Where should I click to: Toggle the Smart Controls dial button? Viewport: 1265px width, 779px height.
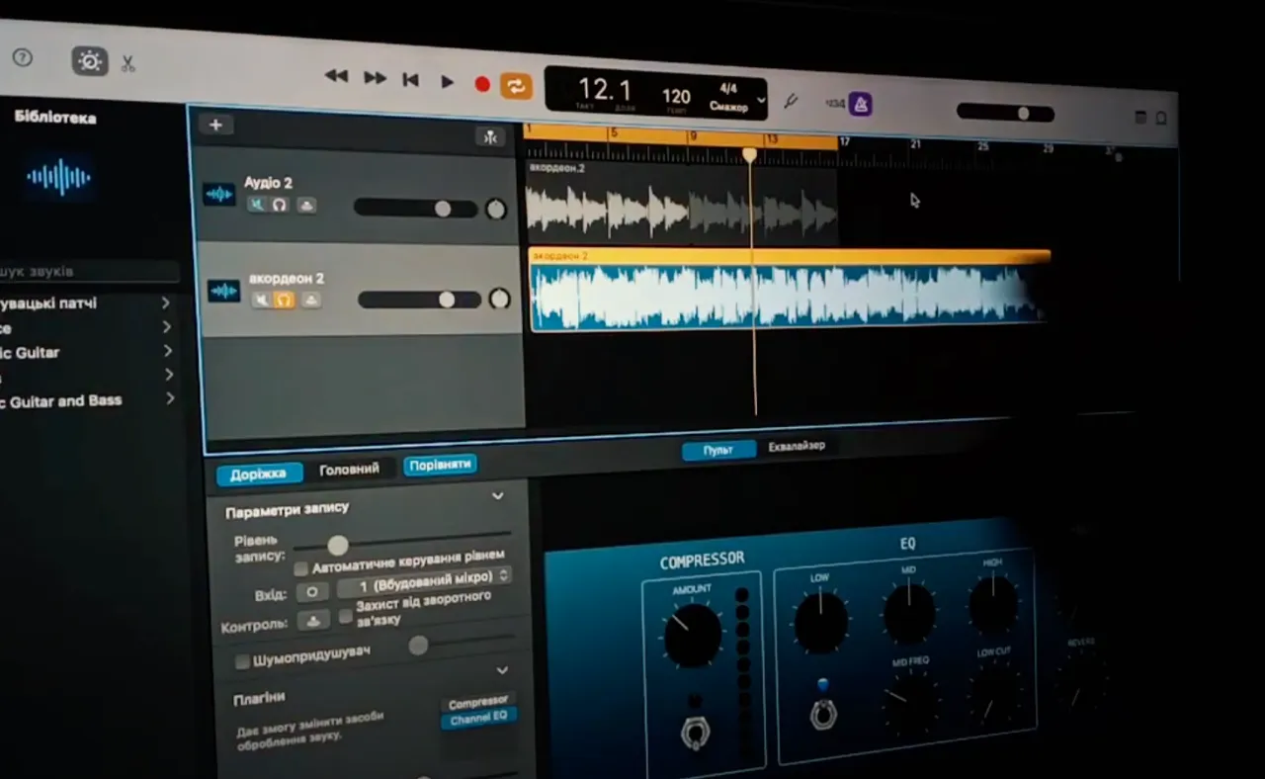90,61
